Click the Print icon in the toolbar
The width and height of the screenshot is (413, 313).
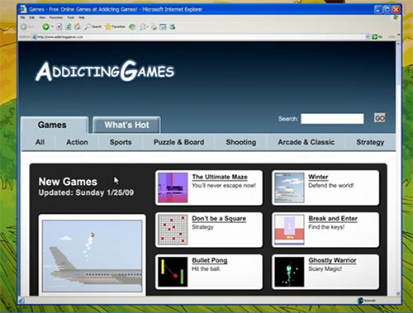pyautogui.click(x=154, y=27)
